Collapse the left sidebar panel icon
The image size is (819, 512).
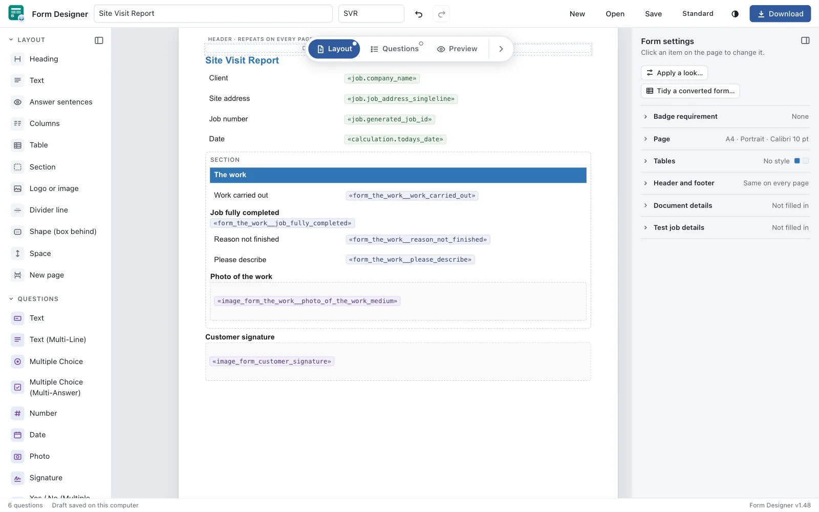tap(99, 40)
